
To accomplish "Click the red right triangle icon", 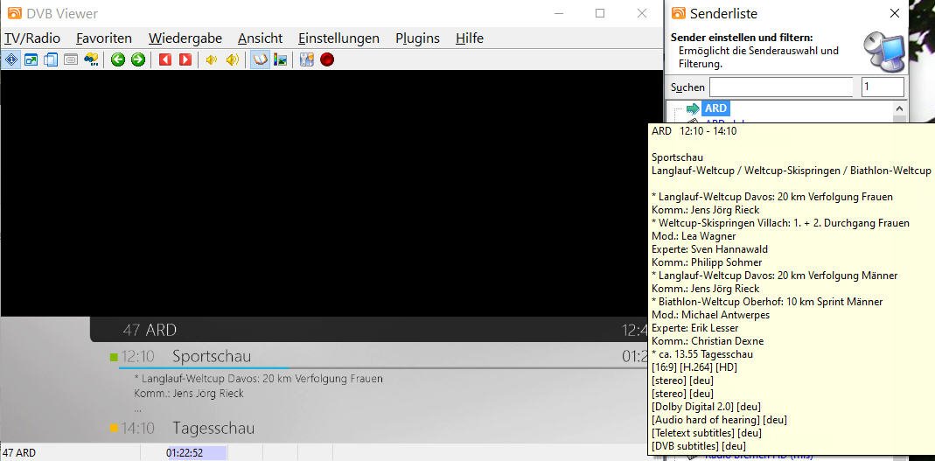I will (x=185, y=59).
